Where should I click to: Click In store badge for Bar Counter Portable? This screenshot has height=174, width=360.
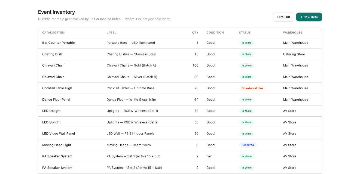246,43
